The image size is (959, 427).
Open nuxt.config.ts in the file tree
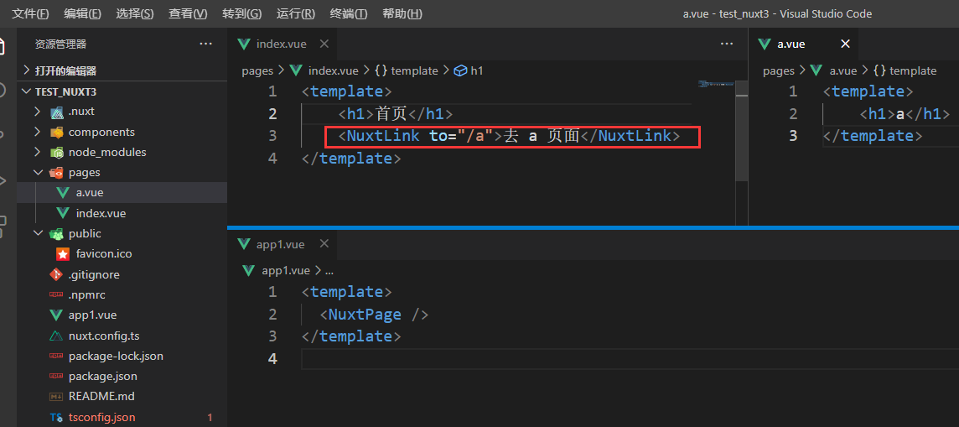[x=103, y=336]
